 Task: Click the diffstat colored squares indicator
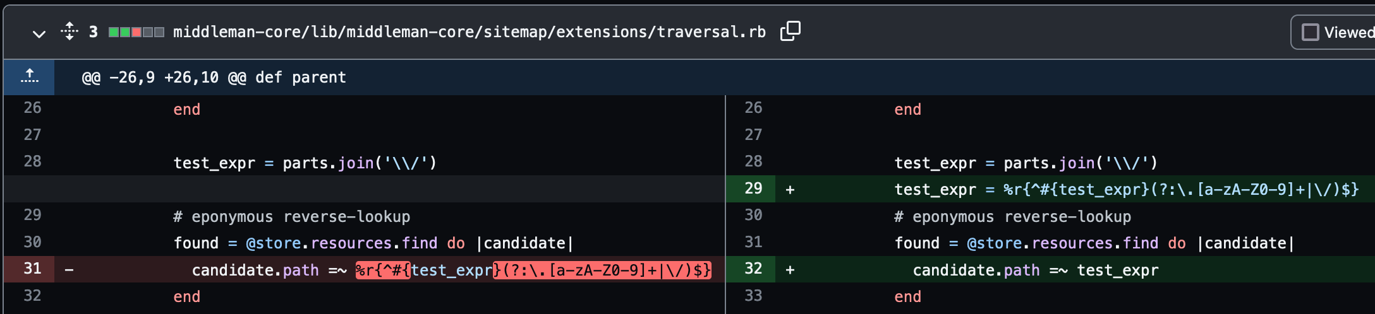(x=136, y=32)
